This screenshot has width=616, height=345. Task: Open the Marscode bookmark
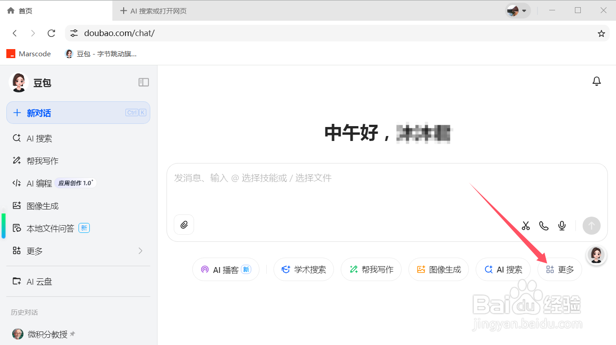pos(28,54)
